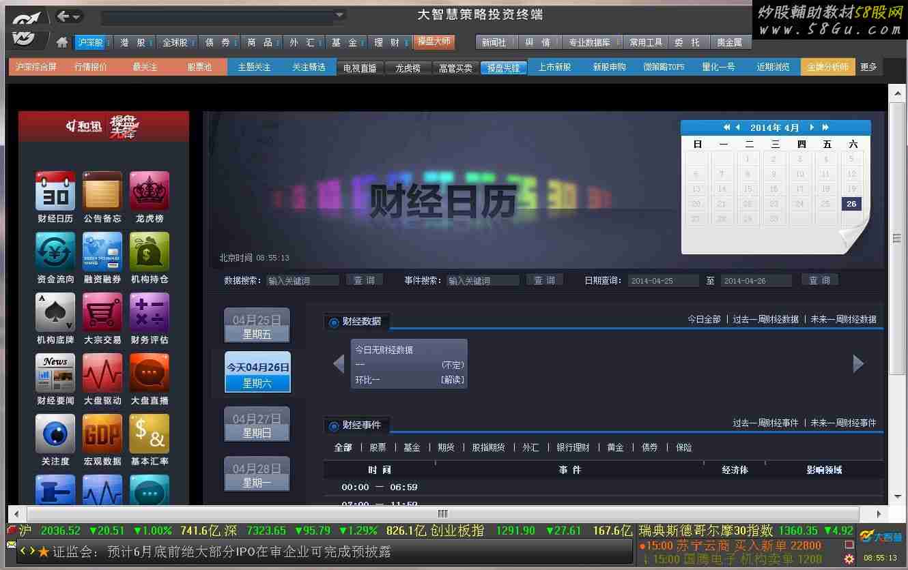Show previous financial data card with left arrow

[x=339, y=363]
